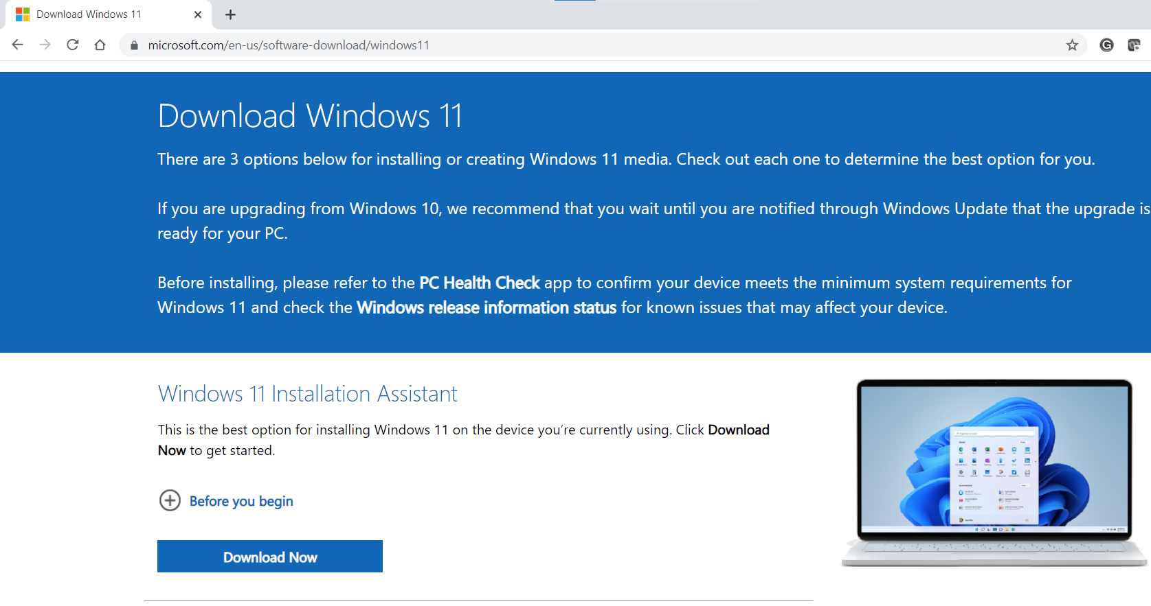1151x606 pixels.
Task: Click the Microsoft logo favicon on the tab
Action: tap(23, 14)
